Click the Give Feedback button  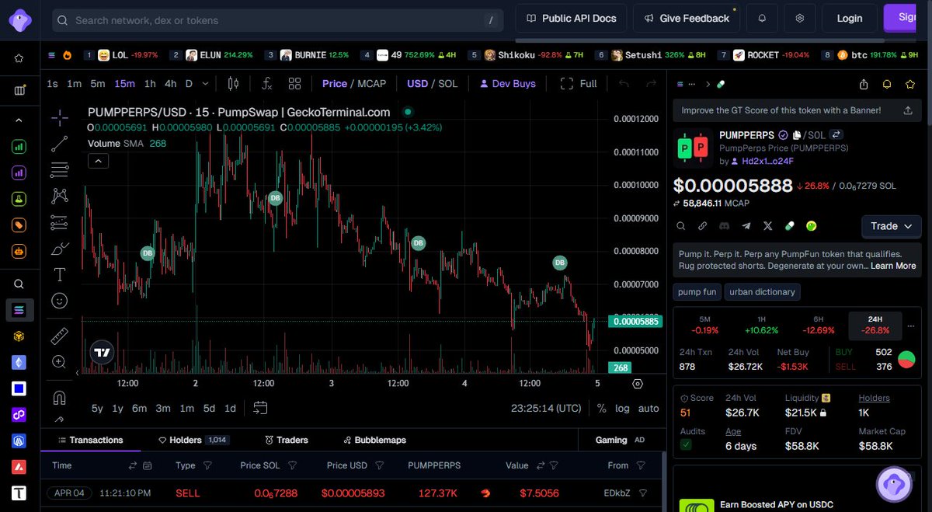(687, 18)
